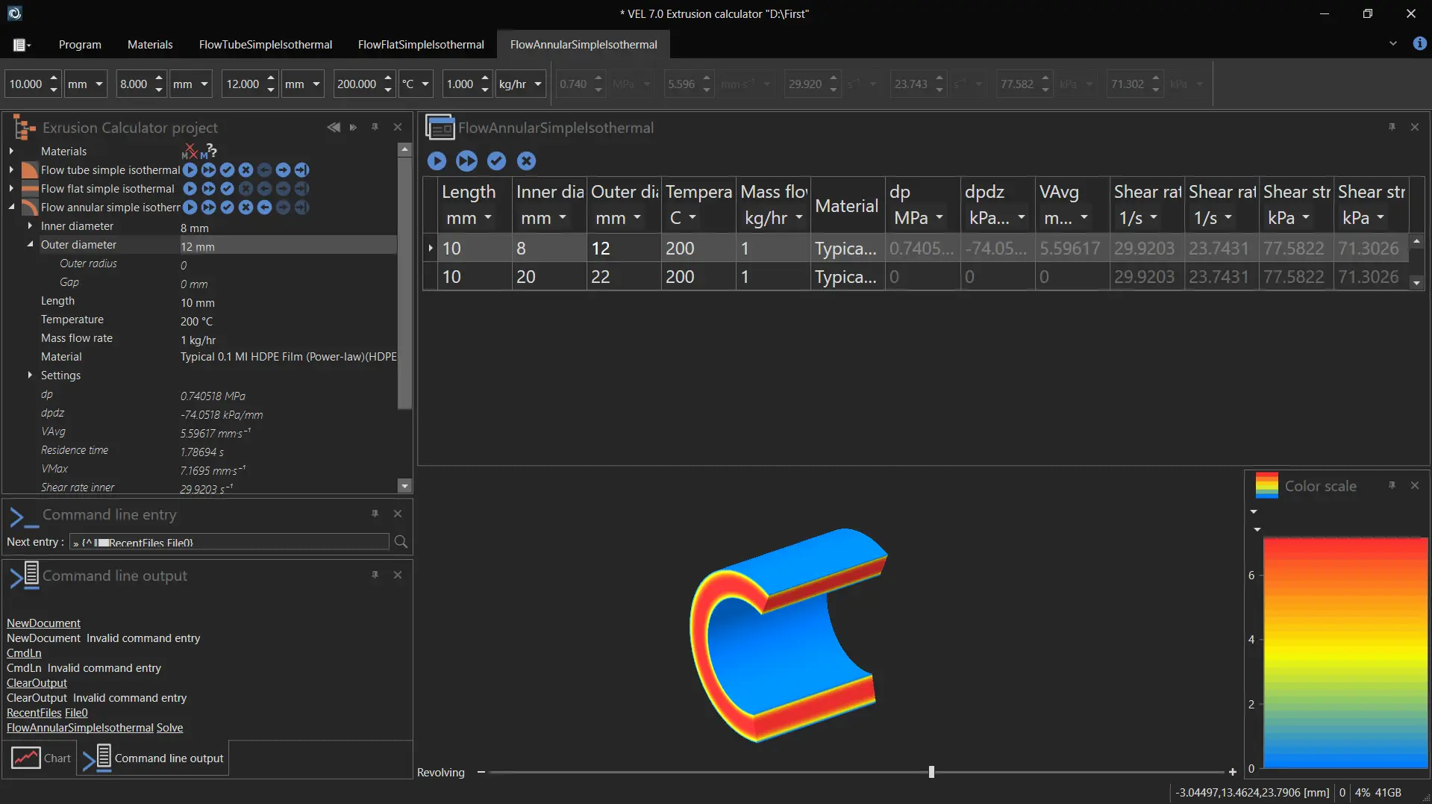Click the Solve link in output

click(x=169, y=728)
